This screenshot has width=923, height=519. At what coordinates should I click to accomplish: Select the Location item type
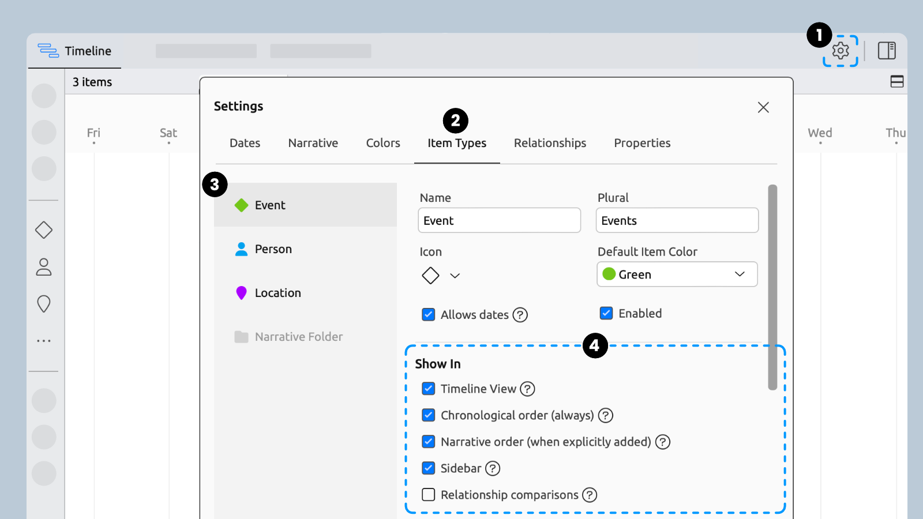pyautogui.click(x=305, y=293)
